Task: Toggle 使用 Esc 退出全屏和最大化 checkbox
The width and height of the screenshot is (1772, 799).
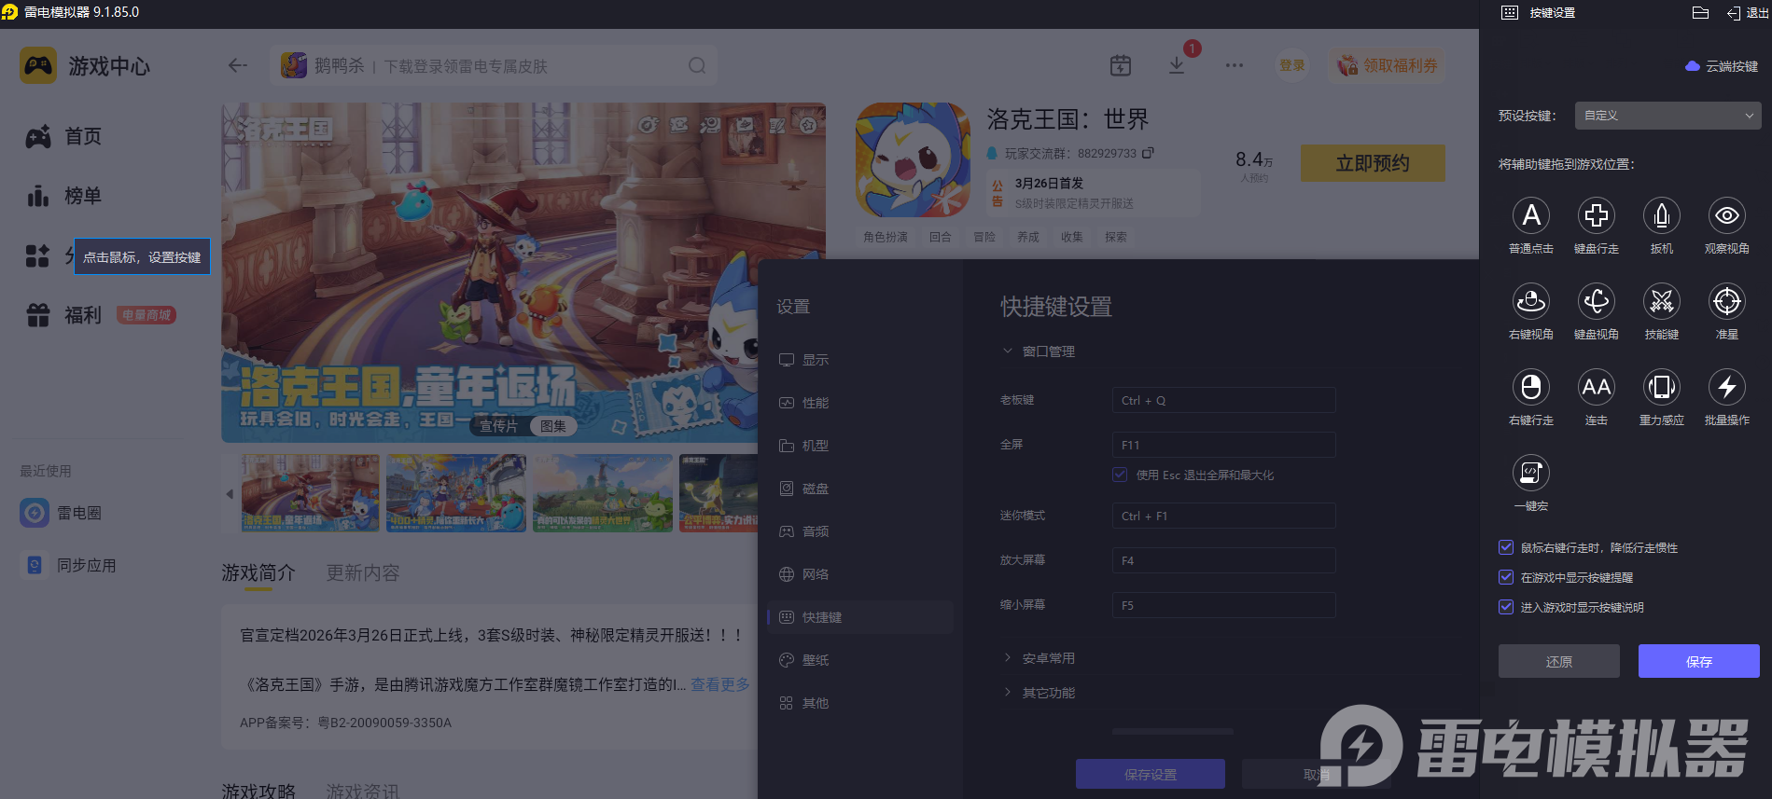Action: click(x=1120, y=475)
